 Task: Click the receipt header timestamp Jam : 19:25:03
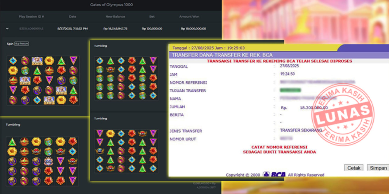tap(230, 48)
